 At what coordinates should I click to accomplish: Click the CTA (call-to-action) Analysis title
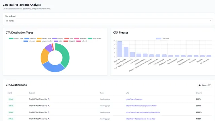pos(21,5)
